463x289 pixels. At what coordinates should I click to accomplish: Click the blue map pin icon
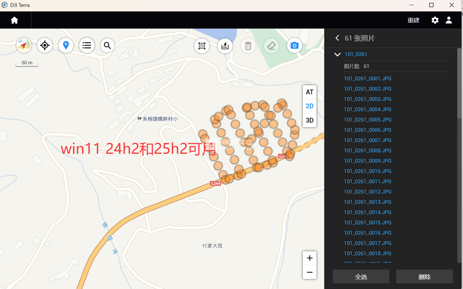coord(66,45)
